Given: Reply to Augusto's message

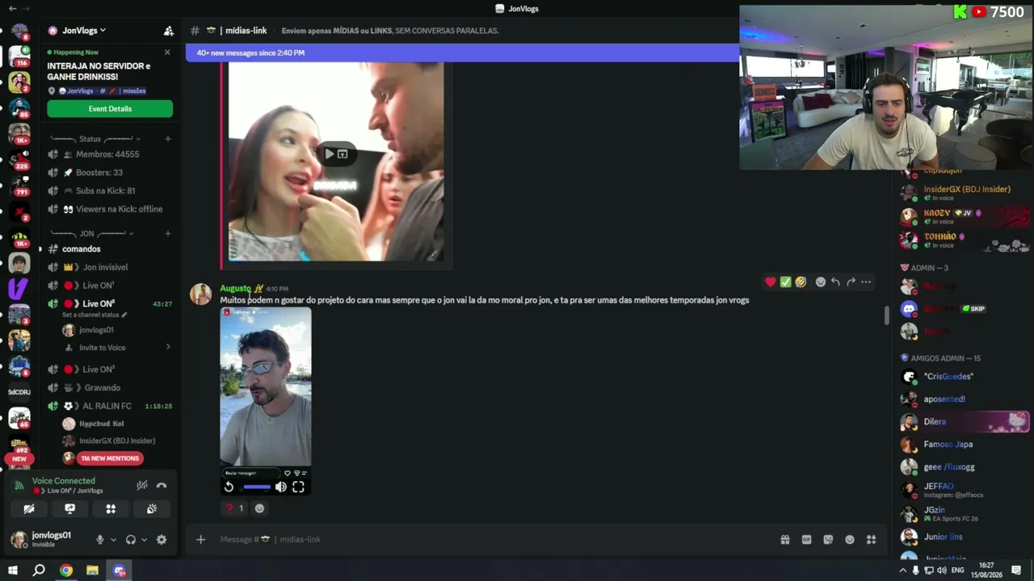Looking at the screenshot, I should click(x=835, y=282).
